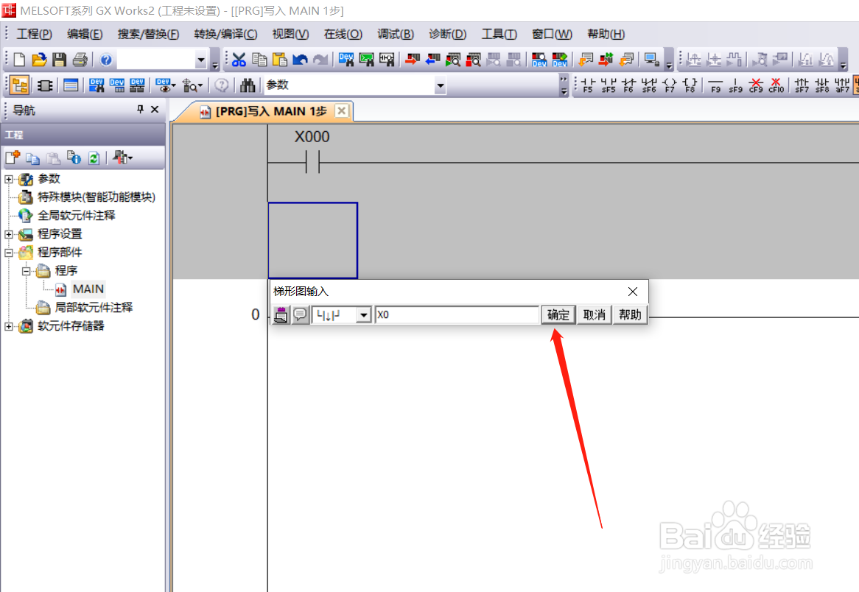This screenshot has height=592, width=859.
Task: Insert application instruction F8
Action: [690, 85]
